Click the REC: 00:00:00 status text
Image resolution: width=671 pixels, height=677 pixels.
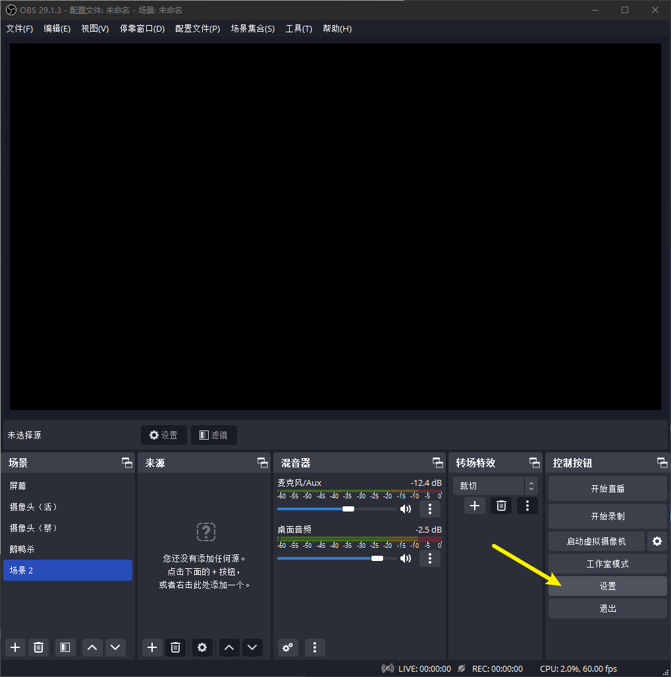pyautogui.click(x=497, y=669)
